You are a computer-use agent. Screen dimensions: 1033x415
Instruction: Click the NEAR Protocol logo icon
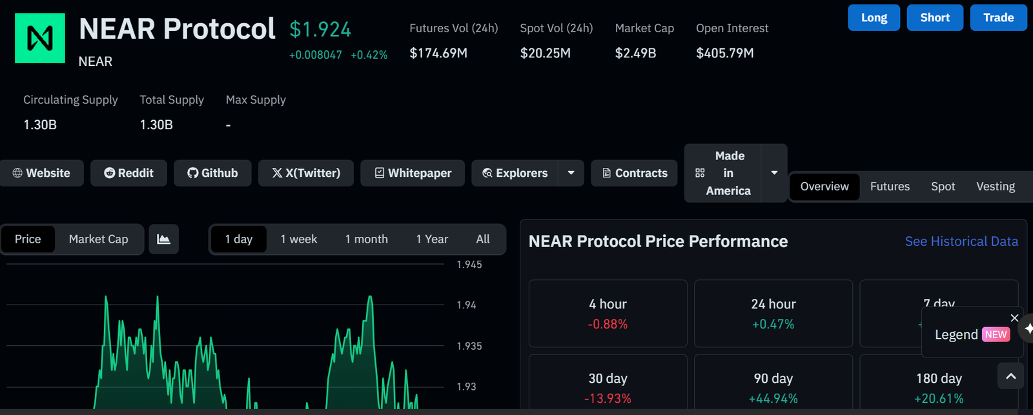40,38
